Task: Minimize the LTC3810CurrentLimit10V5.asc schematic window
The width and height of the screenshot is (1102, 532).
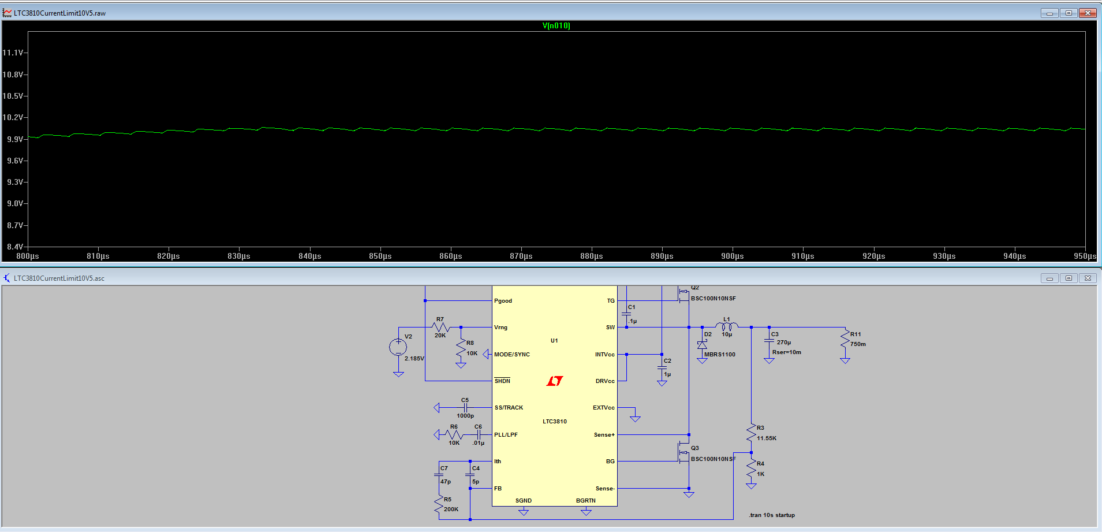Action: pyautogui.click(x=1049, y=278)
